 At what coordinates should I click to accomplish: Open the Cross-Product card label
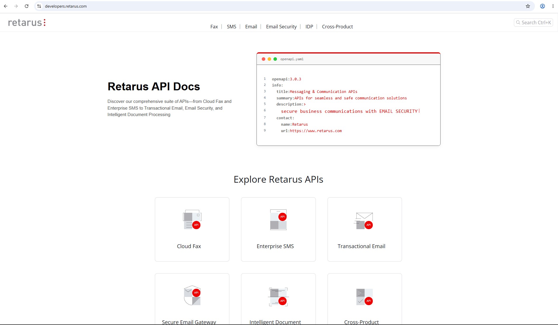click(x=361, y=322)
